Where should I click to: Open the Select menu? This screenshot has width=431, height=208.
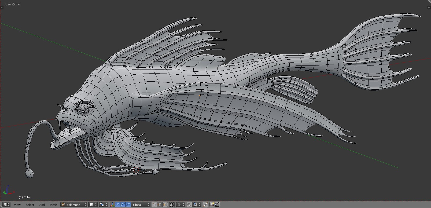30,205
